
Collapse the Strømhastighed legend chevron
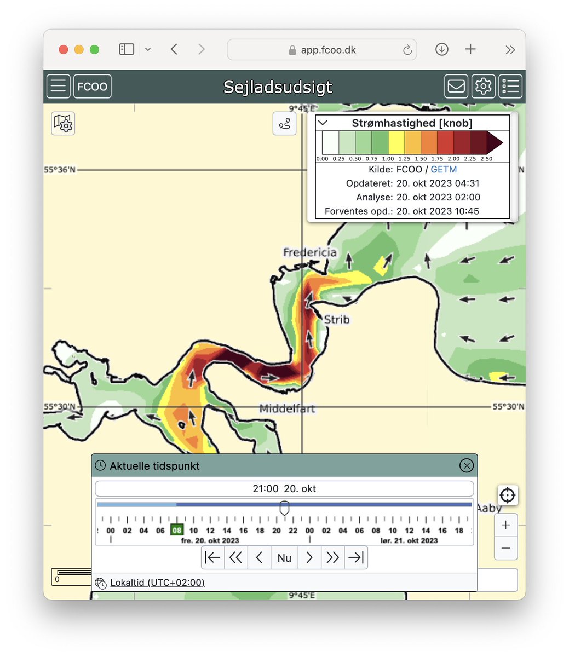(x=323, y=123)
